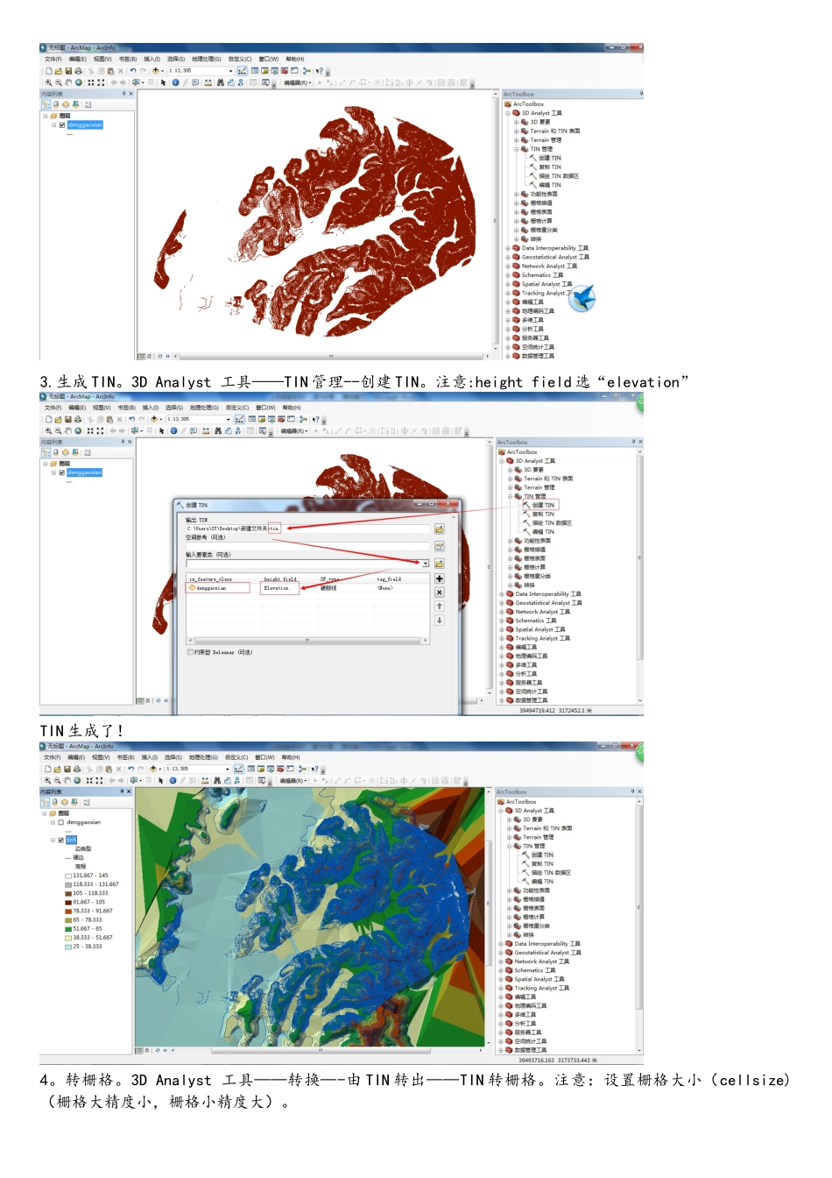The height and width of the screenshot is (1178, 832).
Task: Collapse 3D Analyst 工具 in red contour window toolbox
Action: pyautogui.click(x=508, y=113)
